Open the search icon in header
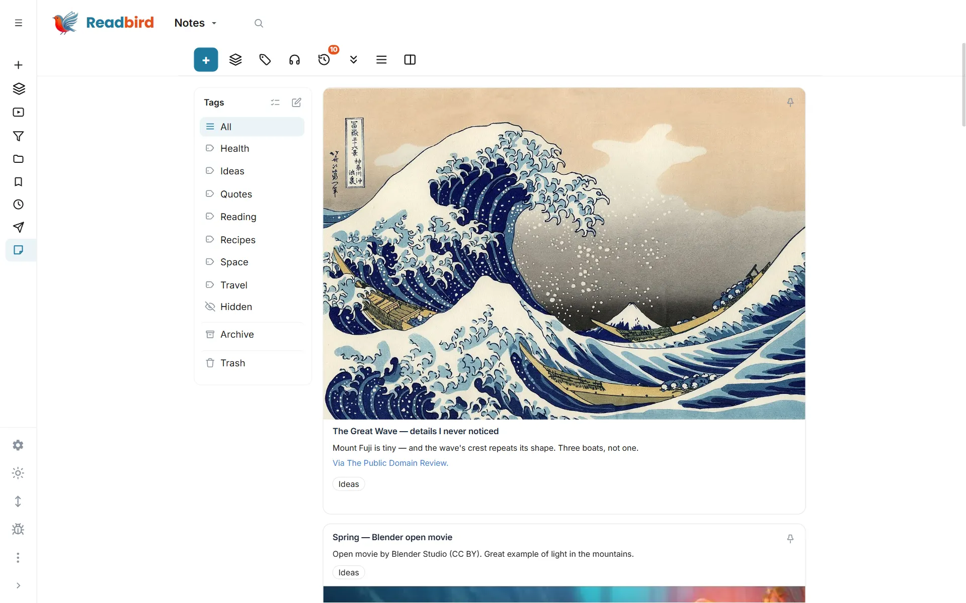This screenshot has width=966, height=603. (x=259, y=23)
